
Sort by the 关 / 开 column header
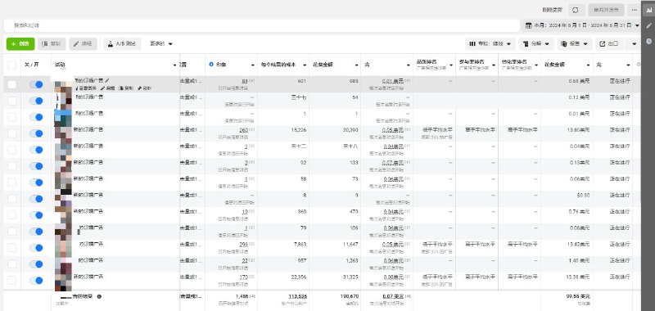(x=31, y=65)
